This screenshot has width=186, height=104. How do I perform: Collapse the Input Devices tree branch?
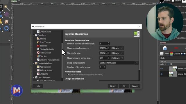pos(34,77)
